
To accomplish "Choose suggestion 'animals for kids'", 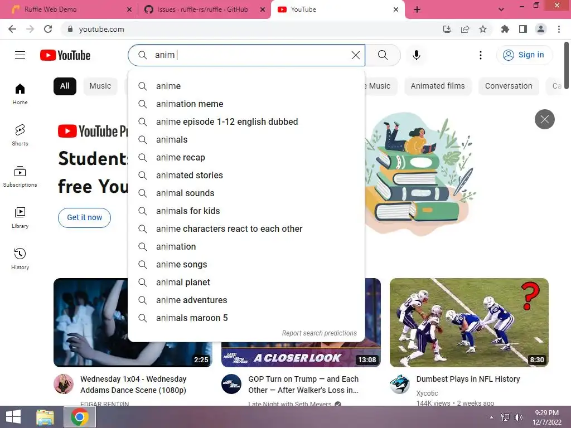I will coord(246,211).
